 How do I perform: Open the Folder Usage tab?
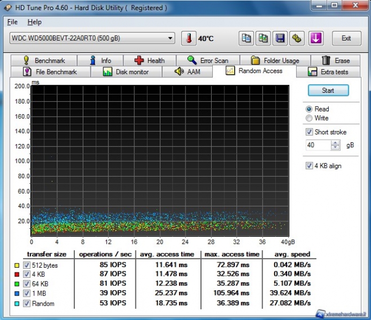pyautogui.click(x=275, y=60)
